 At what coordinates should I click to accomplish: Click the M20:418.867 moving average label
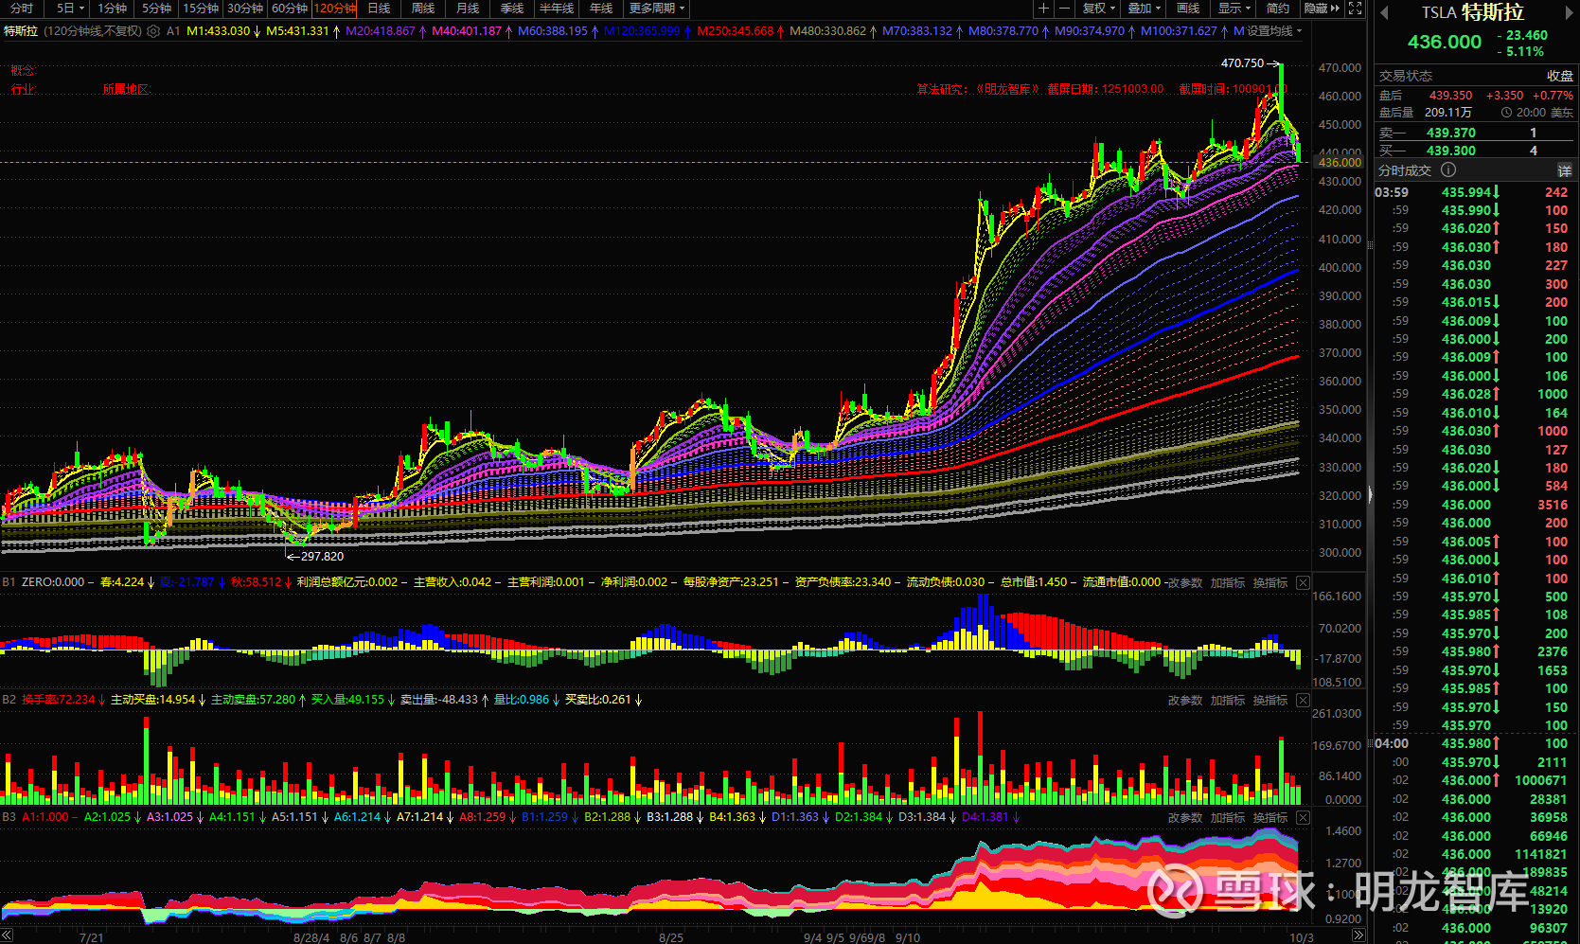(381, 31)
